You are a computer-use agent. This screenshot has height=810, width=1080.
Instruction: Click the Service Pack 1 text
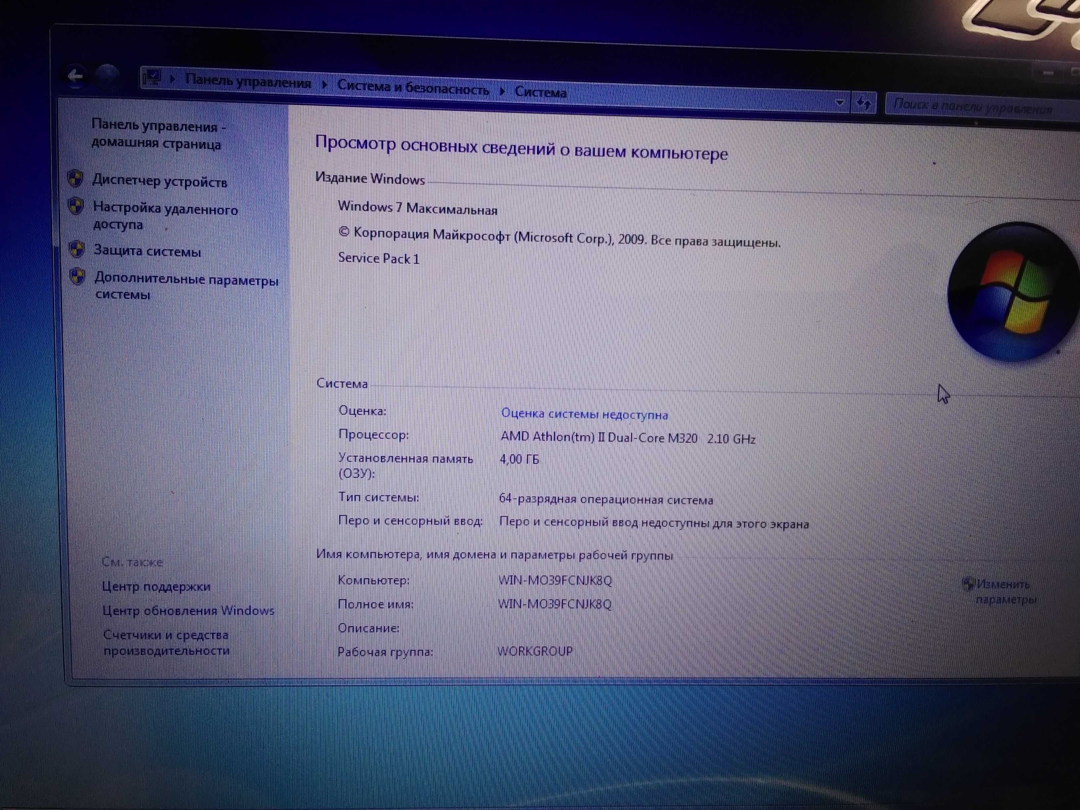(x=379, y=258)
